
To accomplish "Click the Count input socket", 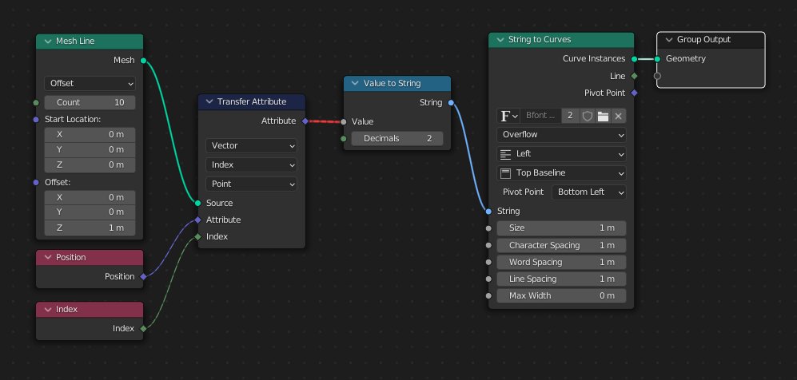I will pyautogui.click(x=36, y=102).
